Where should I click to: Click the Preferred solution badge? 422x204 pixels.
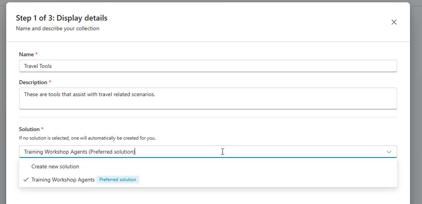point(118,180)
